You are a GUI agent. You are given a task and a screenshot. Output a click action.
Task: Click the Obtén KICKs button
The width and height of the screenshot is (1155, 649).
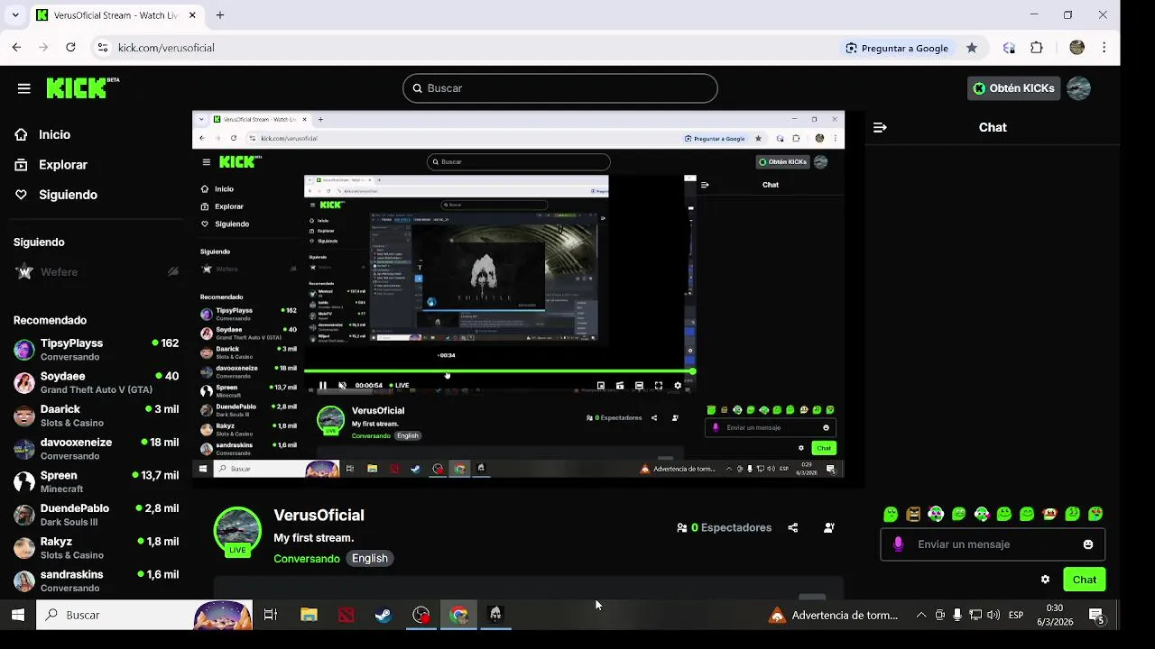[1013, 88]
